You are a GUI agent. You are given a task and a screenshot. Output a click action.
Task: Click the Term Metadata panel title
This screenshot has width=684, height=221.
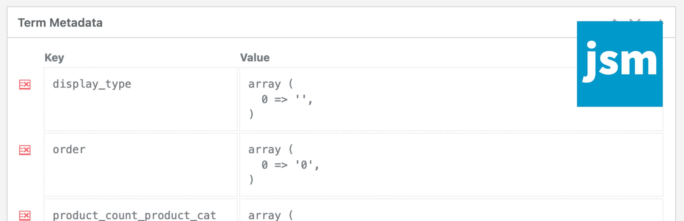tap(60, 23)
